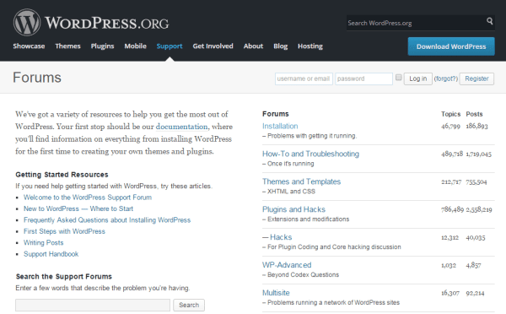Screen dimensions: 506x314
Task: Click Search the Support Forums heading
Action: click(x=64, y=277)
